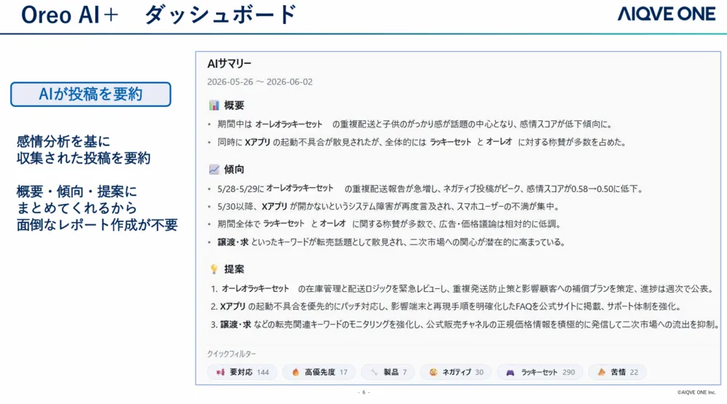The image size is (727, 404).
Task: Click proposal 3 about 転売関連キーワード
Action: tap(465, 324)
